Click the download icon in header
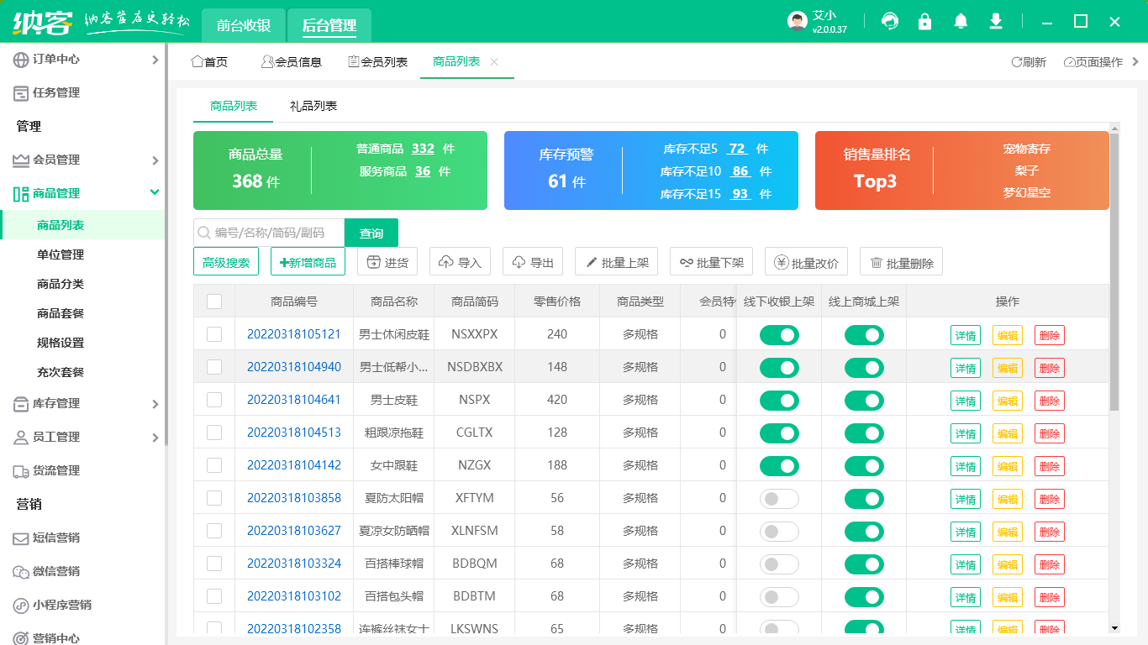The width and height of the screenshot is (1148, 645). pos(996,21)
